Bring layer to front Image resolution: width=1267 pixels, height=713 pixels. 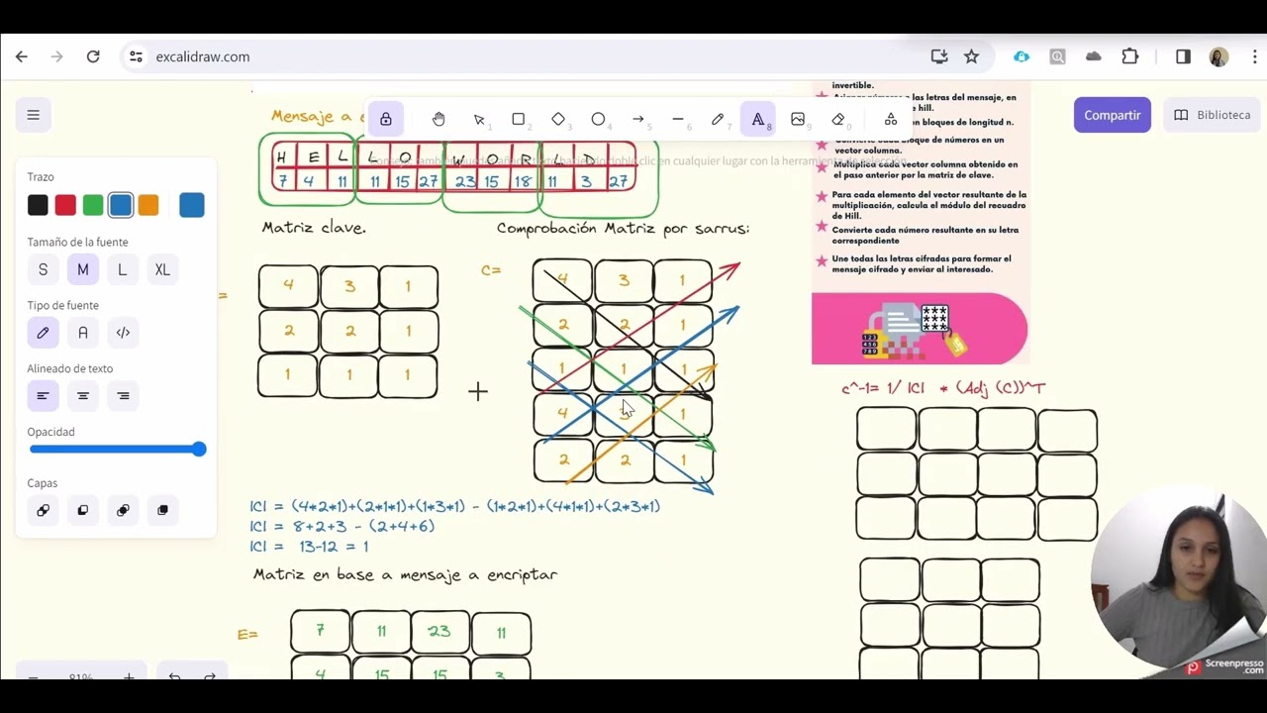pos(162,510)
